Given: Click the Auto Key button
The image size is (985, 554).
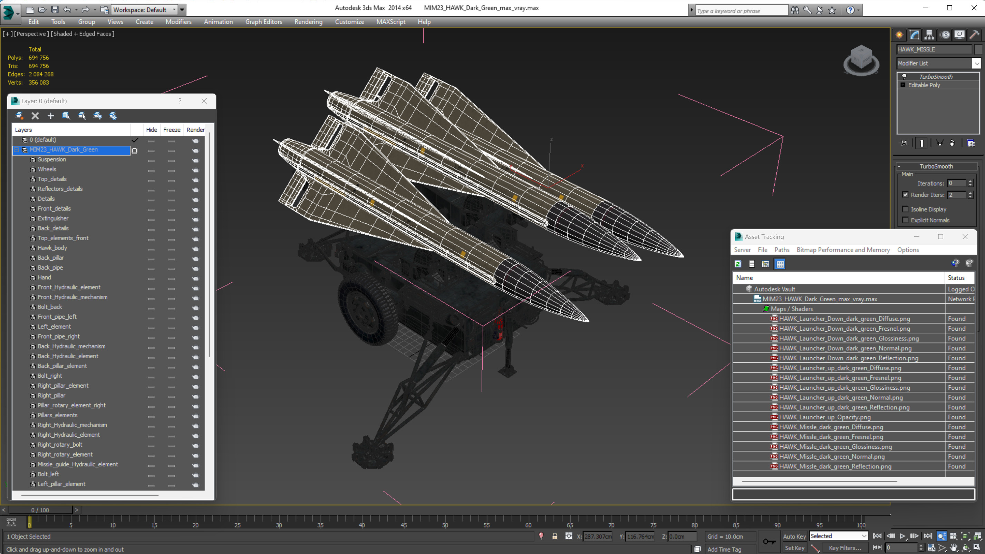Looking at the screenshot, I should [794, 536].
